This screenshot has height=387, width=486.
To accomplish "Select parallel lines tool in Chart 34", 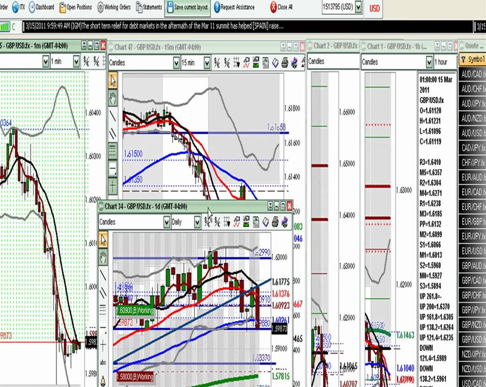I will 103,292.
